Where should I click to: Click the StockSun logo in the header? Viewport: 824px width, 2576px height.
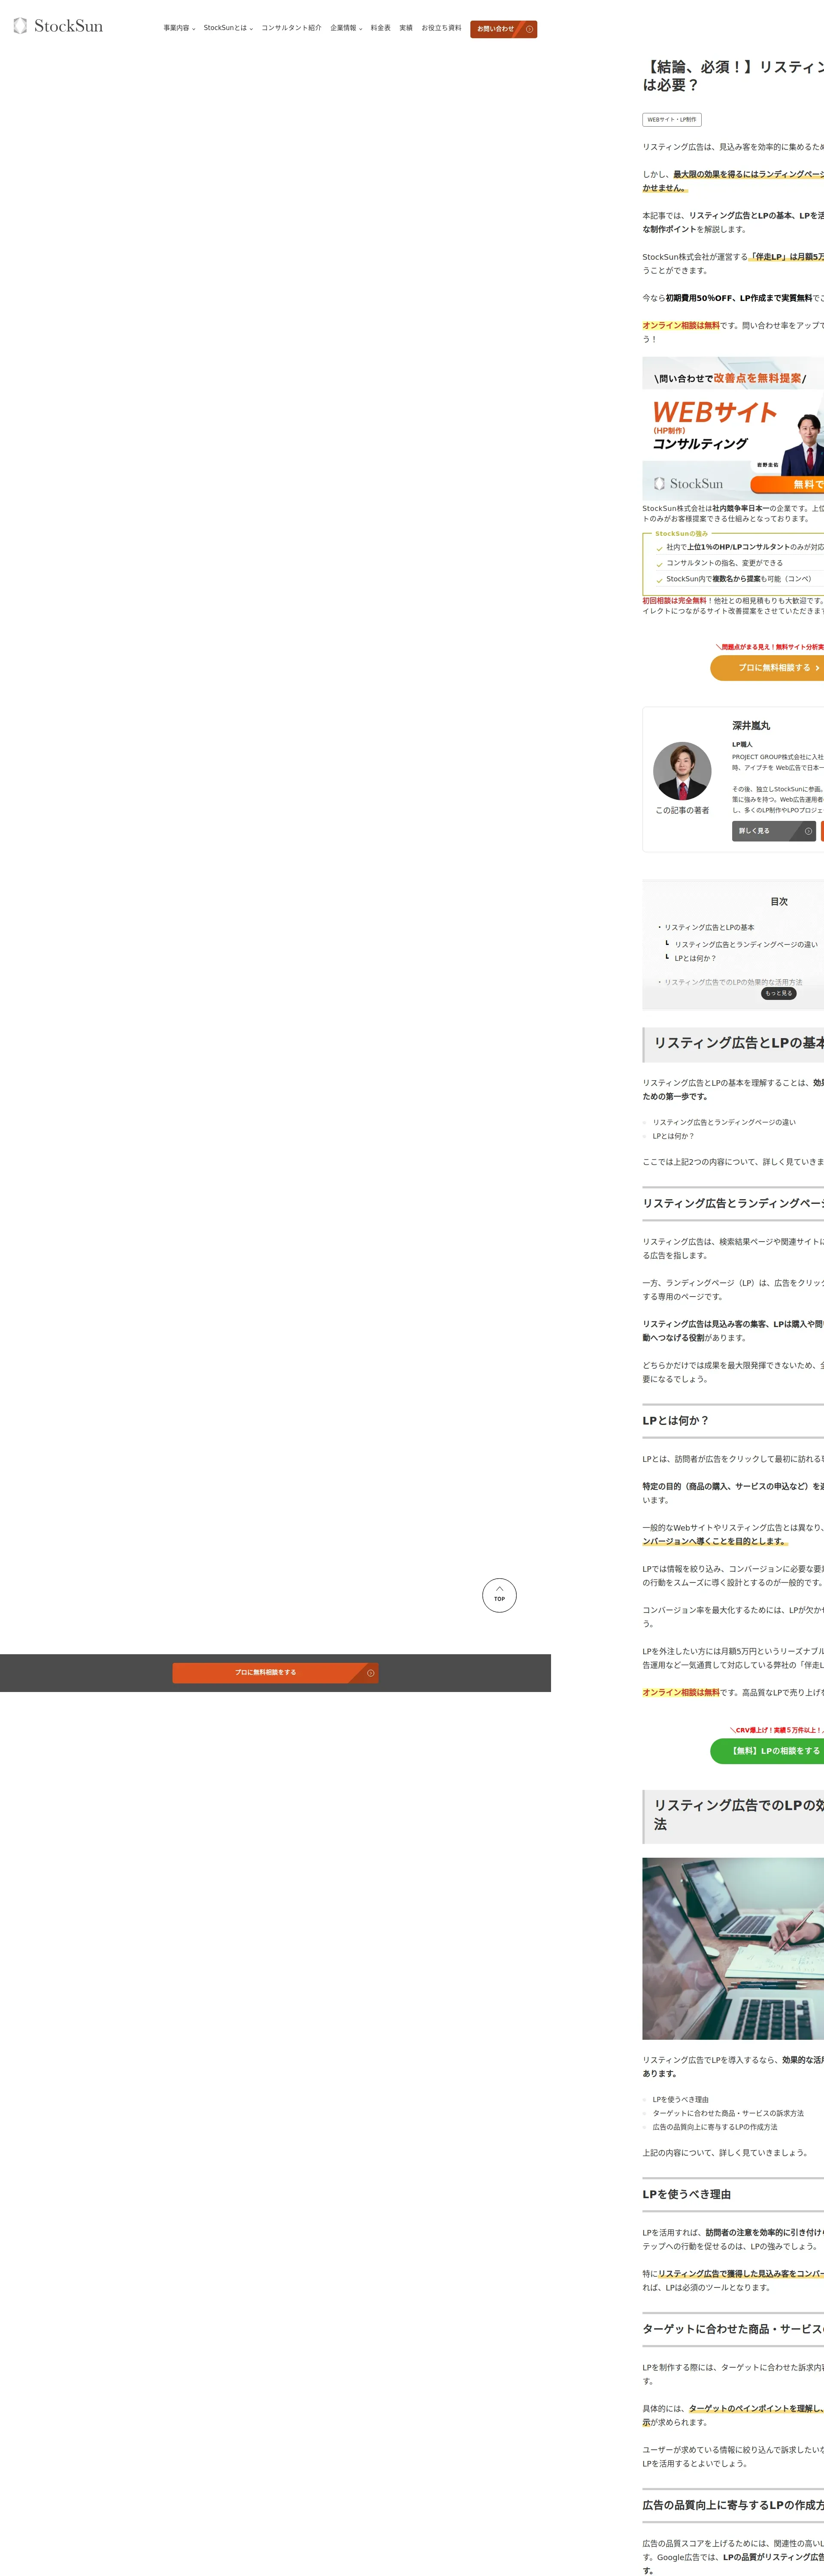58,26
